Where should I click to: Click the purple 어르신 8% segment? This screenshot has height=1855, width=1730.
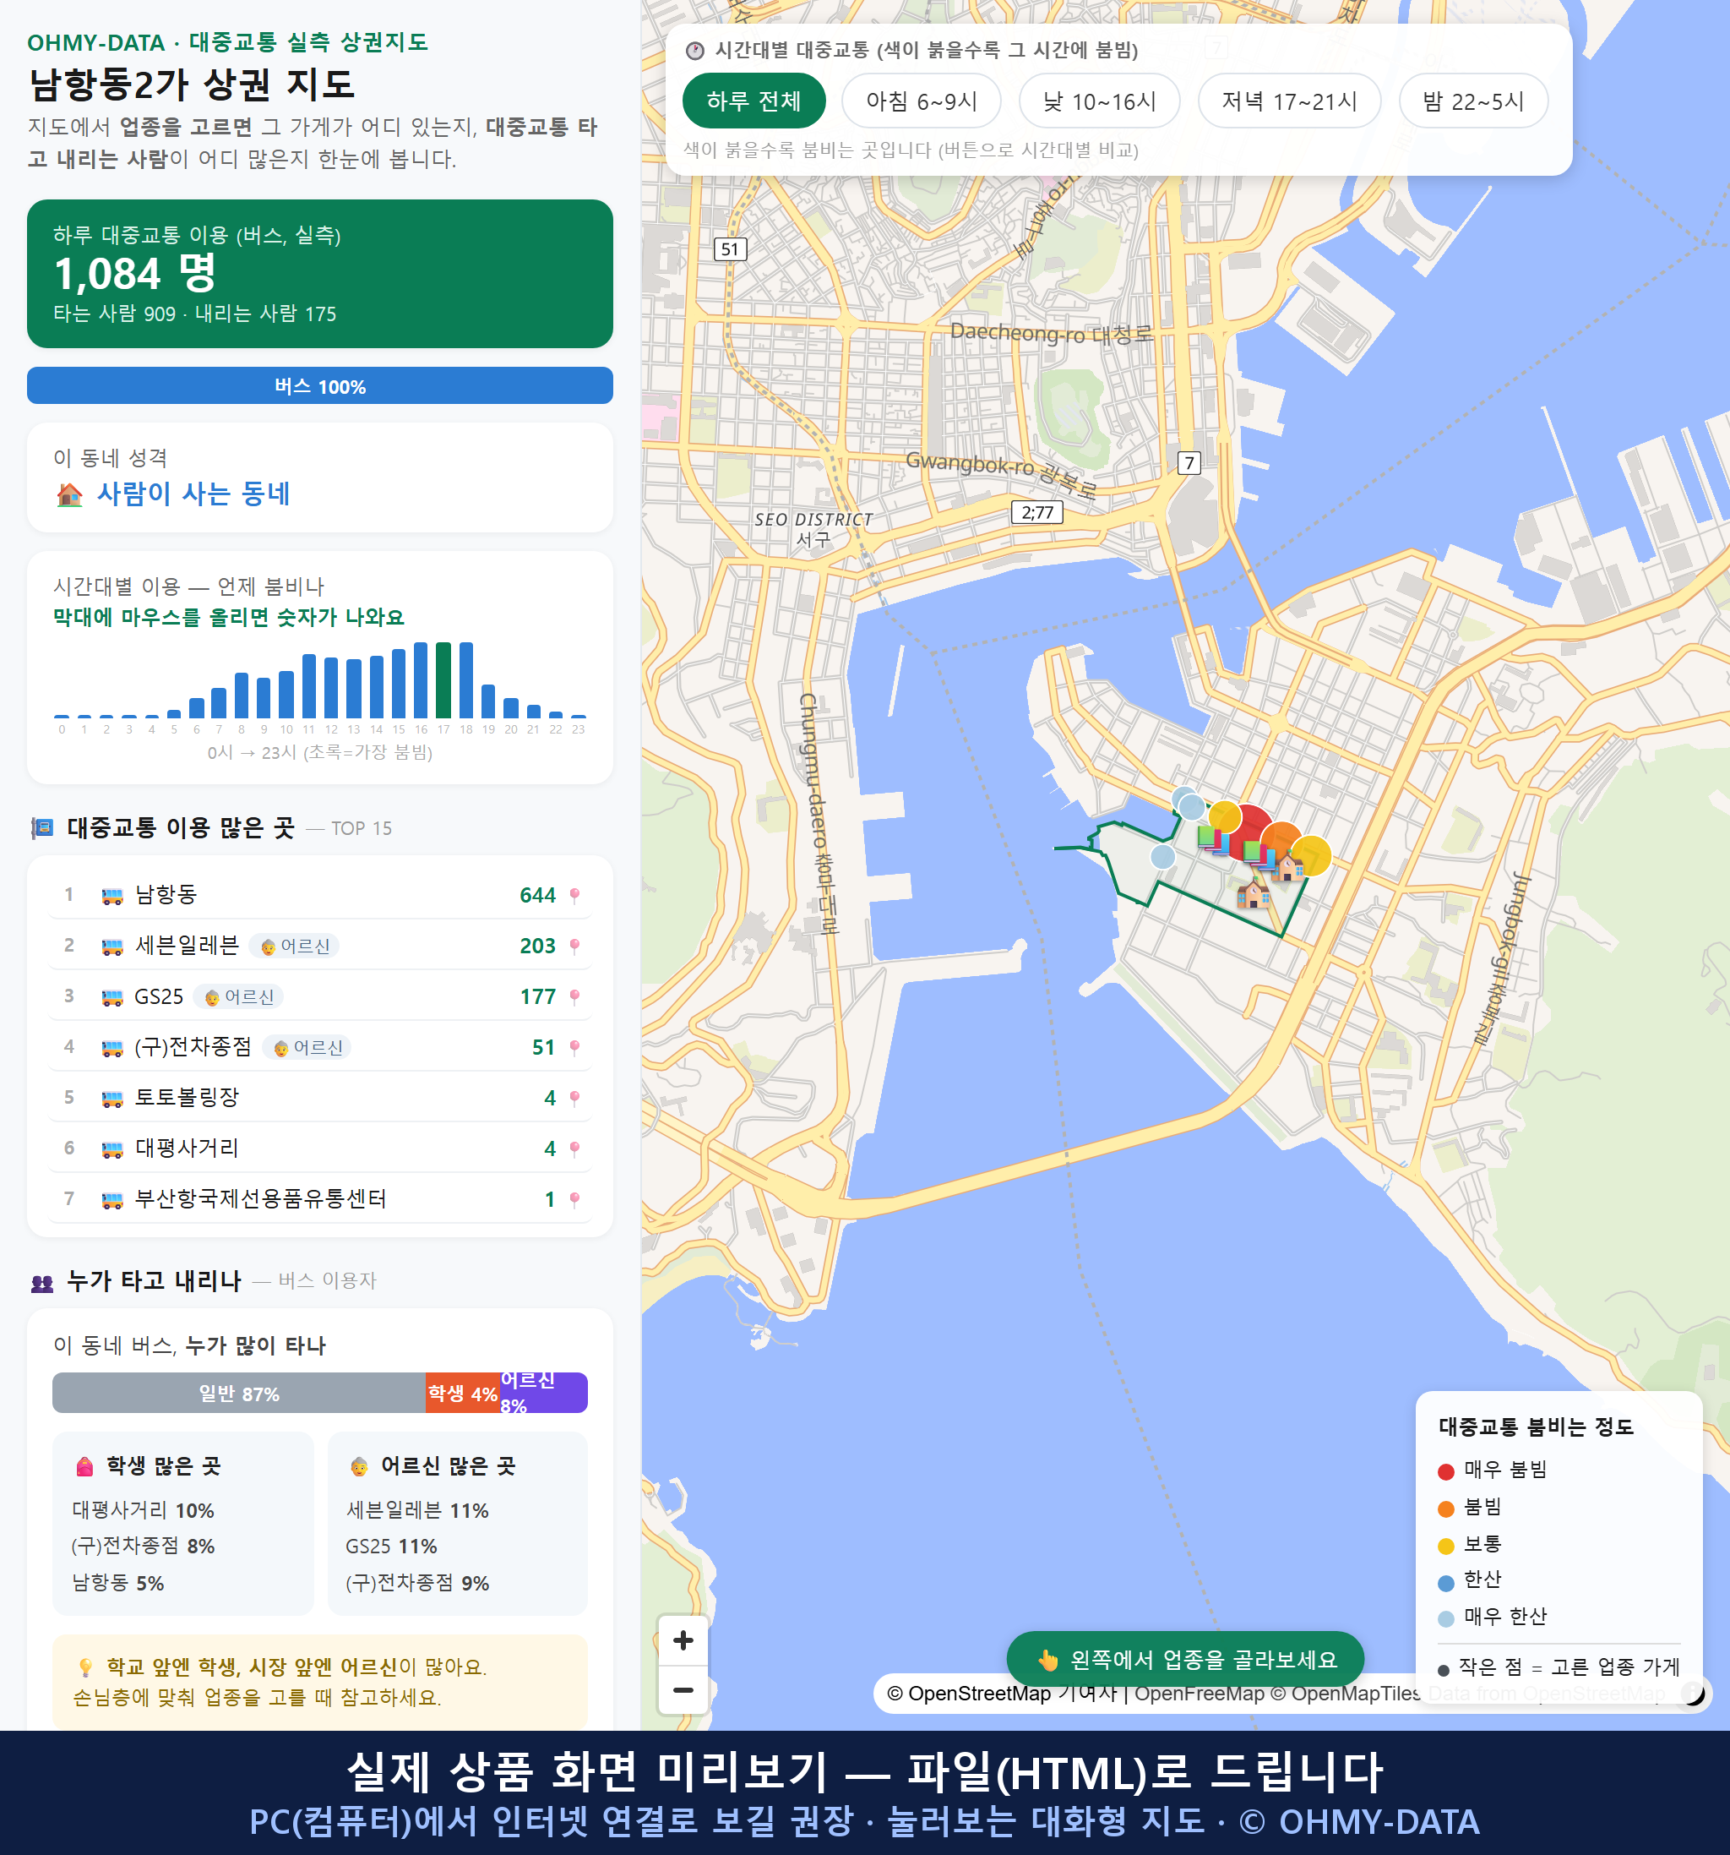pos(544,1392)
